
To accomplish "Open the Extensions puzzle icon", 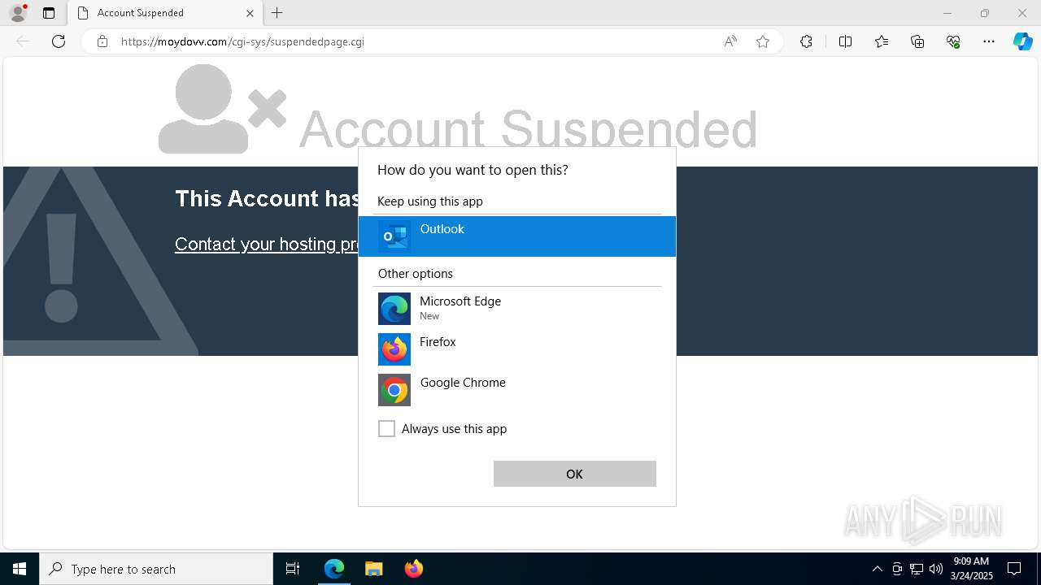I will point(806,41).
